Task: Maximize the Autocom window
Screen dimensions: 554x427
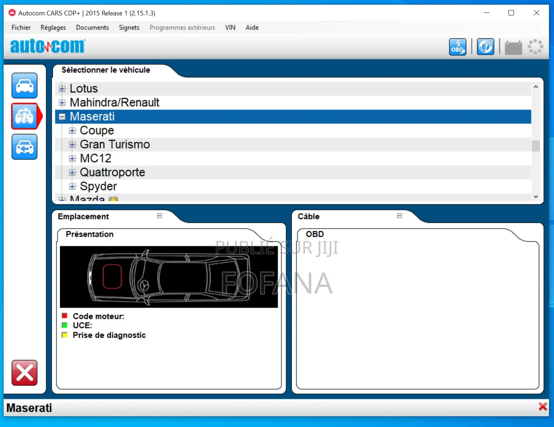Action: (511, 13)
